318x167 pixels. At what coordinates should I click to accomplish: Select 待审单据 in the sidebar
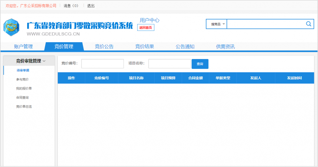pyautogui.click(x=23, y=70)
